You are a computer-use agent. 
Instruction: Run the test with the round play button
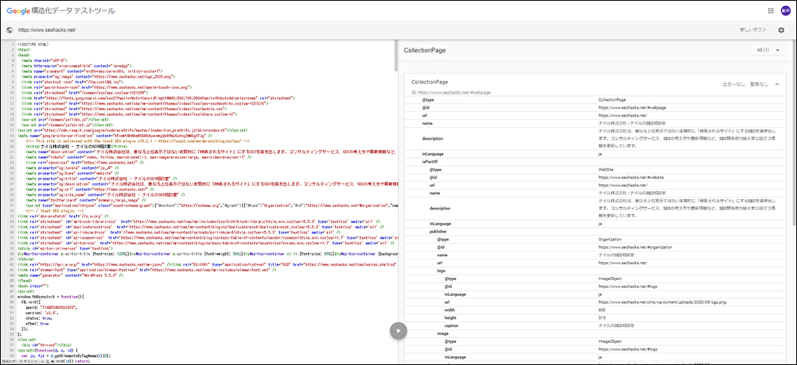pyautogui.click(x=398, y=331)
